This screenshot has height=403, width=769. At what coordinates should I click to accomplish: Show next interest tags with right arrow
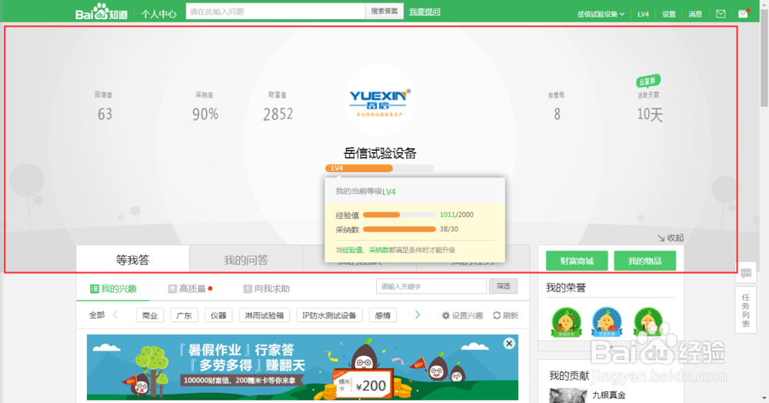point(418,315)
